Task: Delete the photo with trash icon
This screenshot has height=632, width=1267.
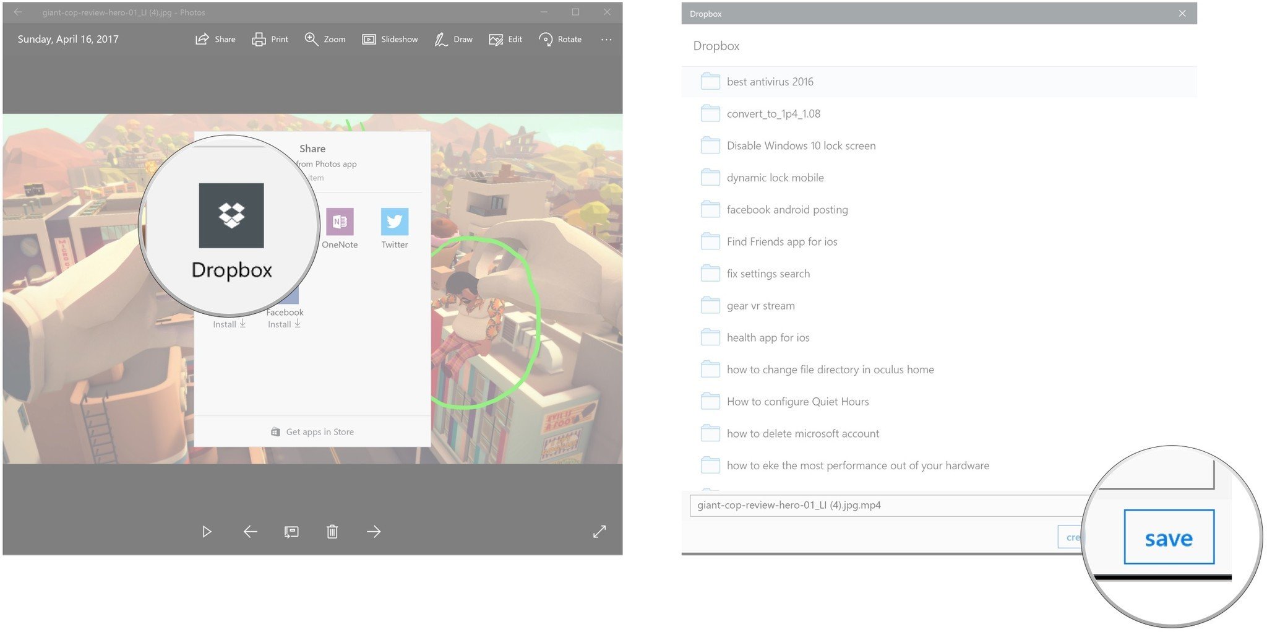Action: pos(332,532)
